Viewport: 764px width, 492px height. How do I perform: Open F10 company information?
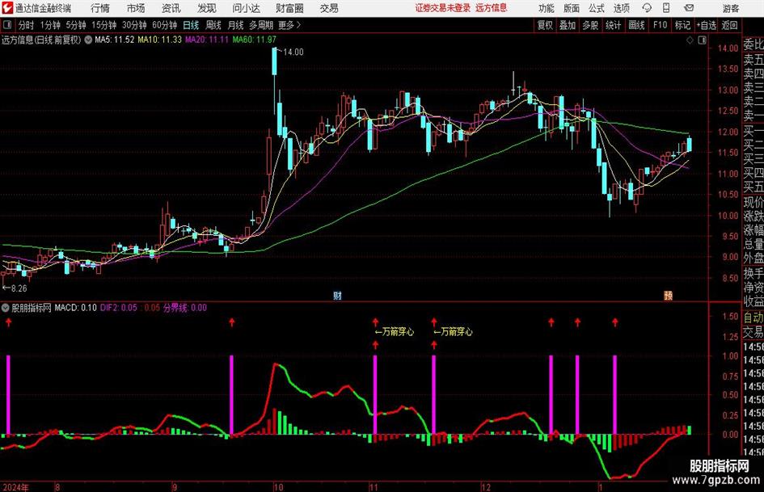[x=661, y=25]
